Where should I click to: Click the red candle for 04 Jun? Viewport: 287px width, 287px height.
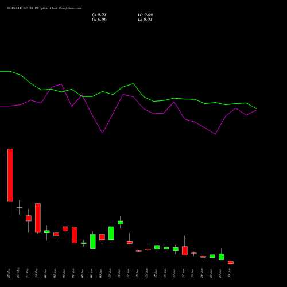click(x=75, y=235)
